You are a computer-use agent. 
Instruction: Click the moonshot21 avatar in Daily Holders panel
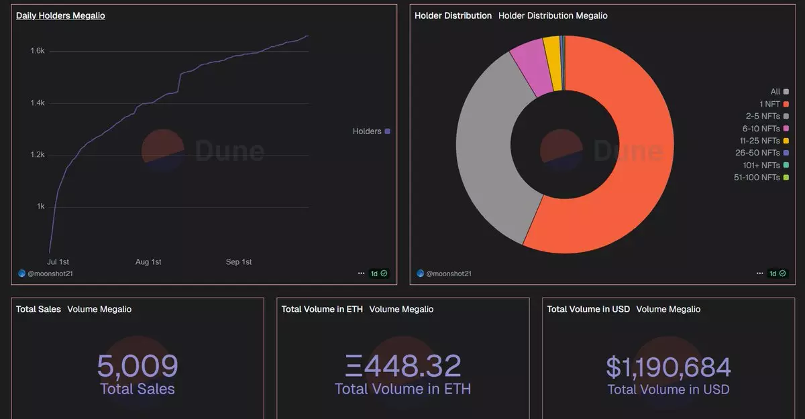click(x=22, y=274)
